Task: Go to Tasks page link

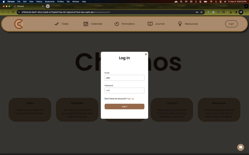Action: (65, 24)
